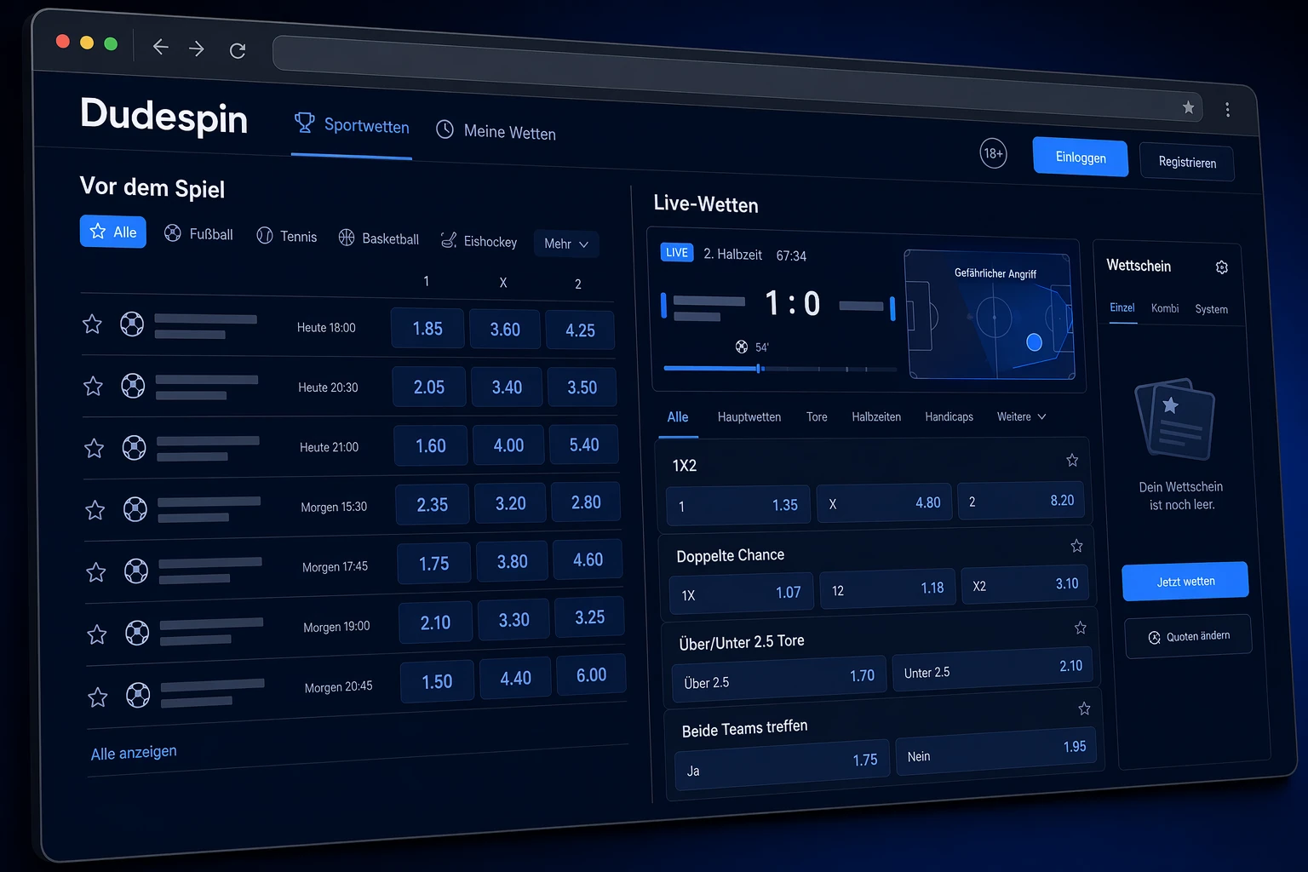Favorite the Beide Teams treffen market

[x=1084, y=708]
